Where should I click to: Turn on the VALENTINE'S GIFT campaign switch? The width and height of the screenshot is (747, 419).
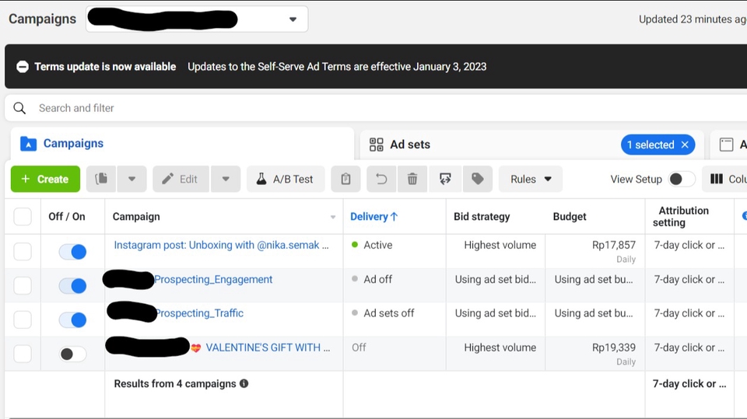(73, 354)
